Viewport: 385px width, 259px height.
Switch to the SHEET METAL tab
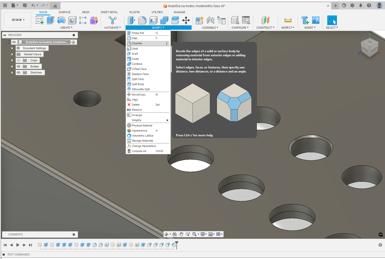click(109, 12)
